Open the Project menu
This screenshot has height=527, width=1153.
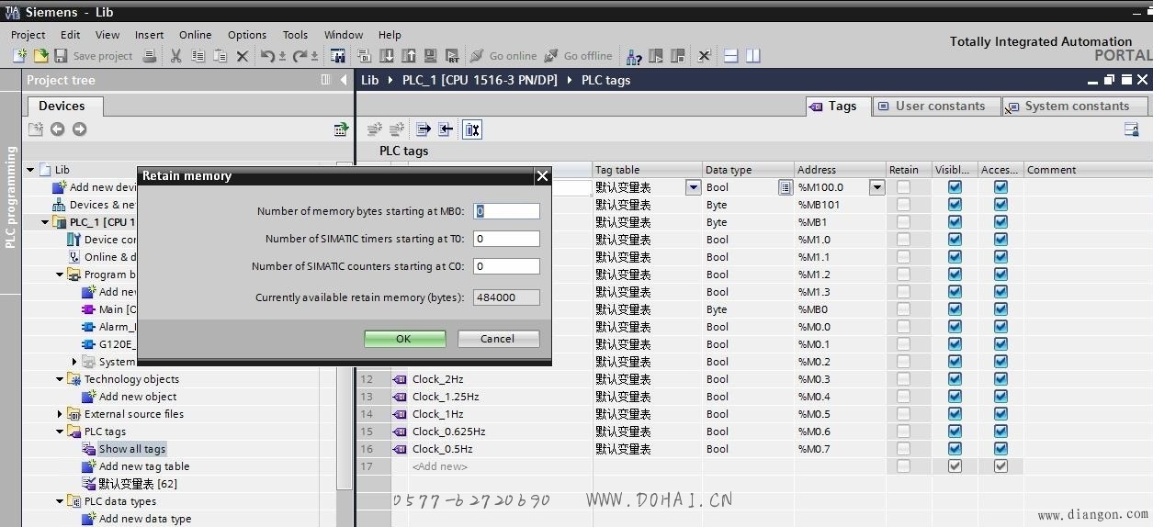click(28, 35)
